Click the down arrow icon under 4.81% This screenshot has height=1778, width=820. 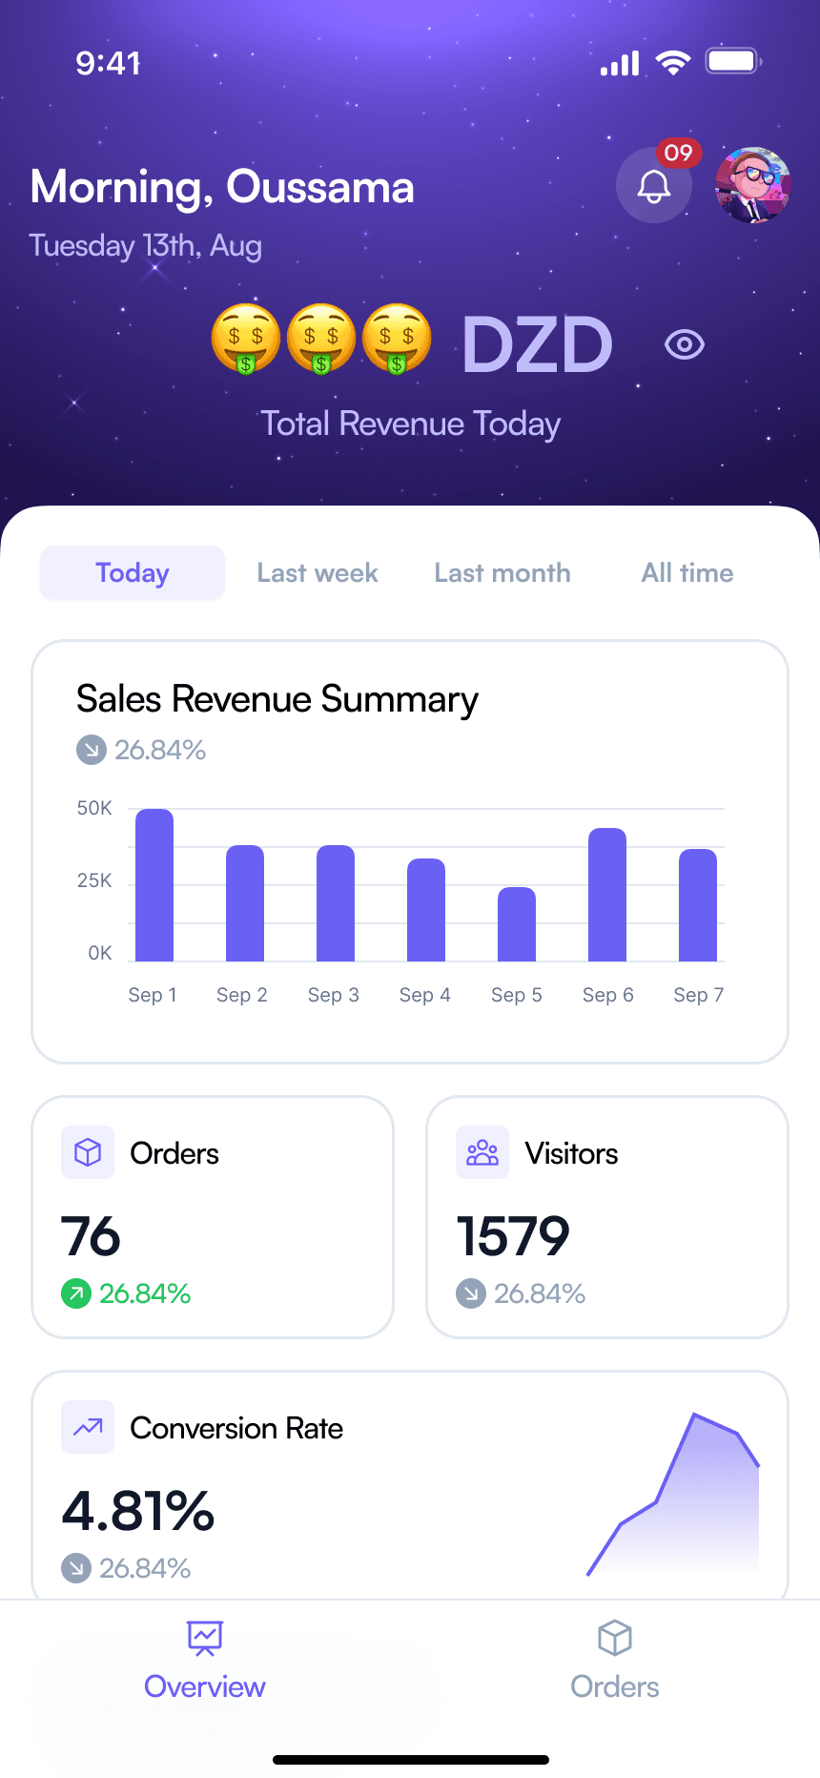click(x=76, y=1568)
